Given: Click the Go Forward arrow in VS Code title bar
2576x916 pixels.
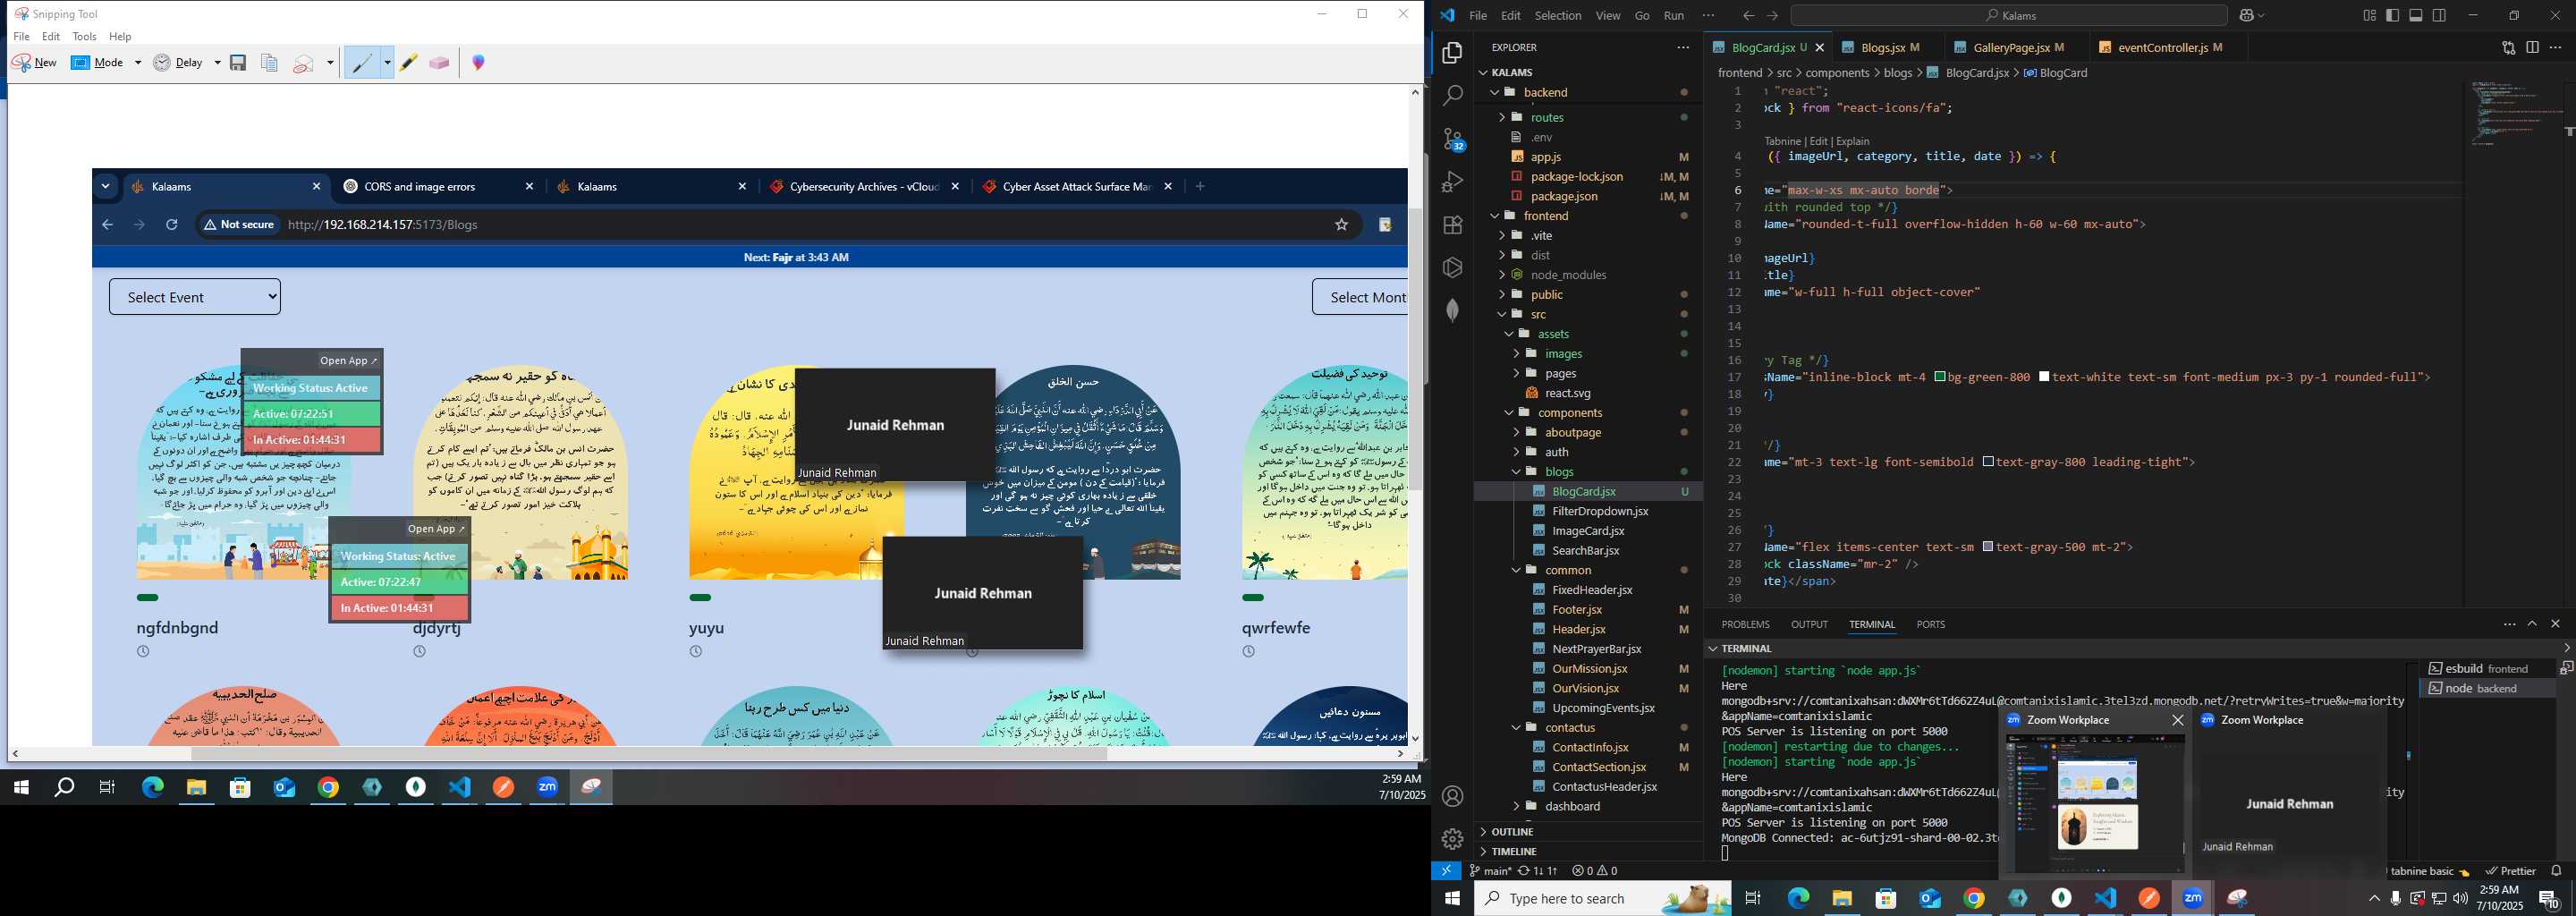Looking at the screenshot, I should (x=1772, y=15).
